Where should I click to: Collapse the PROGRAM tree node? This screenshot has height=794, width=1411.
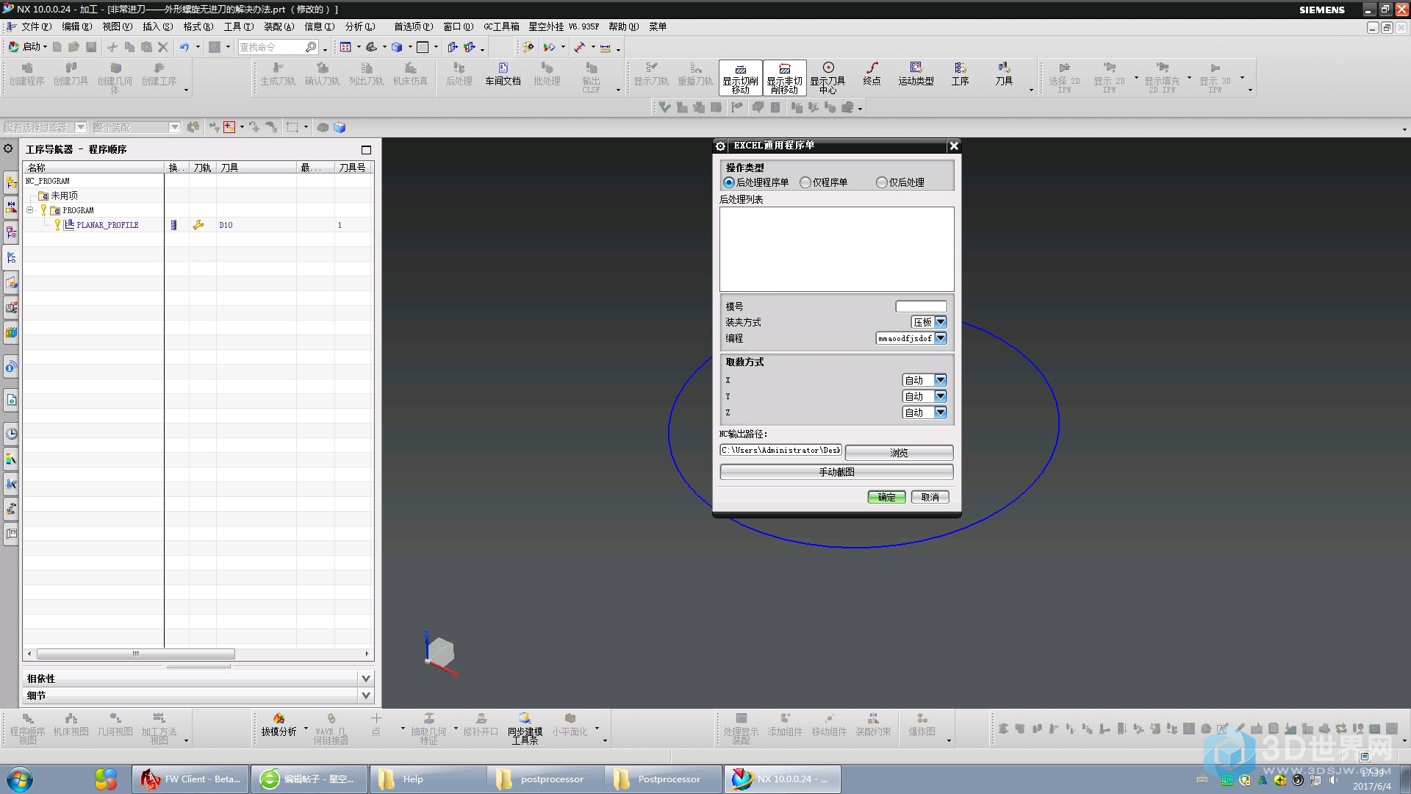tap(30, 210)
